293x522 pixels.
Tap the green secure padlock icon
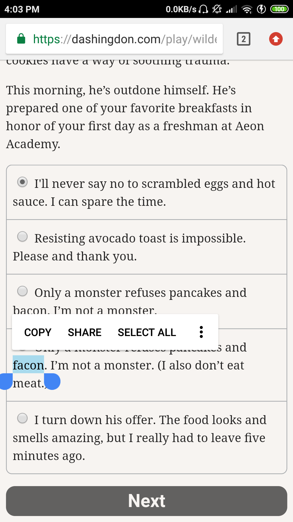tap(21, 39)
